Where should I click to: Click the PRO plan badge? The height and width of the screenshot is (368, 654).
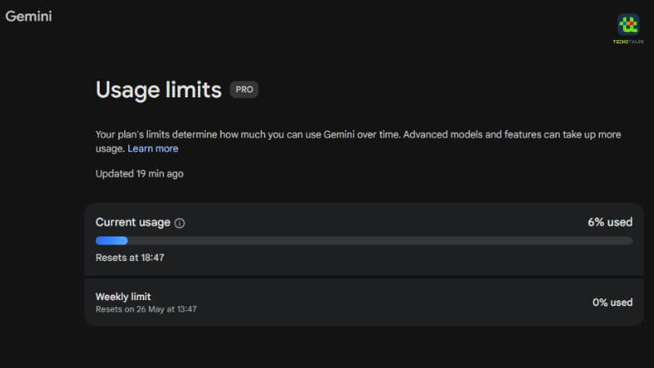[x=244, y=90]
